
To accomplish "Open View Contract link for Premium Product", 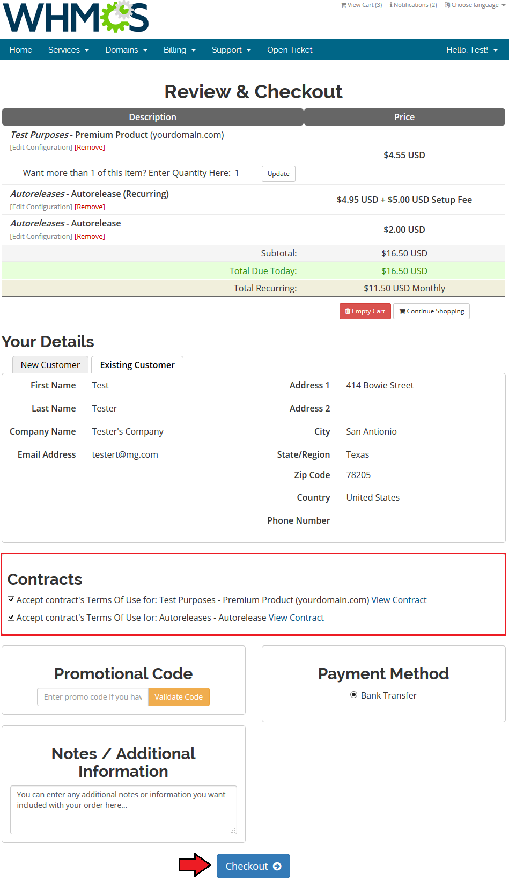I will pos(399,600).
